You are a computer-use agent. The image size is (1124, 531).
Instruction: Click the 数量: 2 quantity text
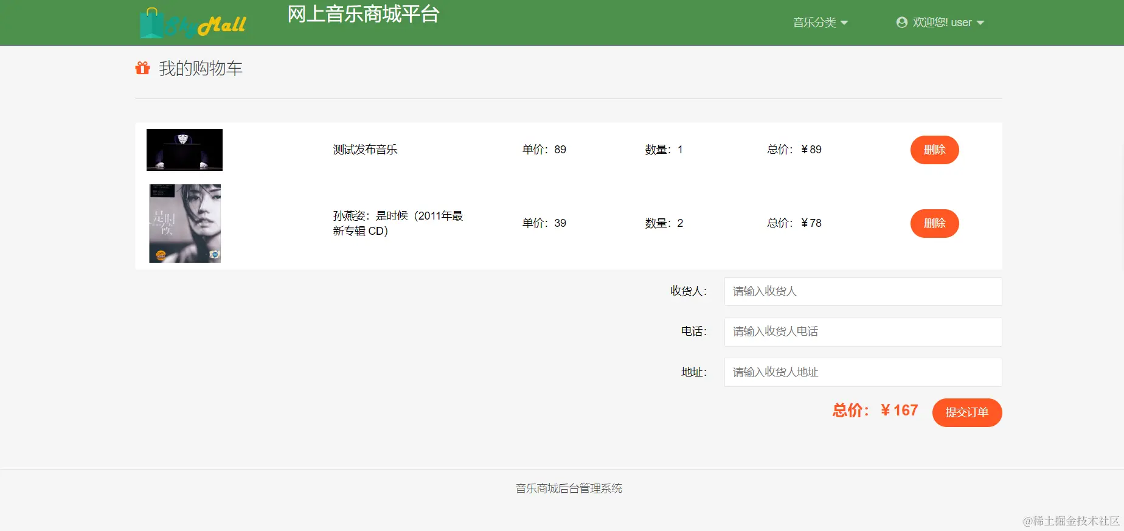tap(664, 223)
